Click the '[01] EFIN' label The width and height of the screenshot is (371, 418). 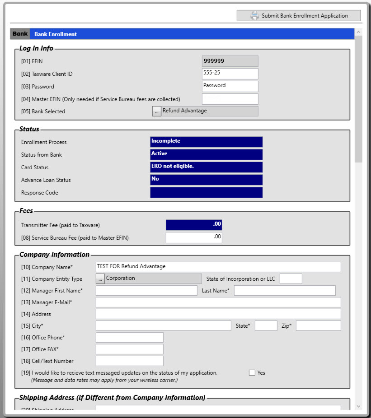(32, 61)
